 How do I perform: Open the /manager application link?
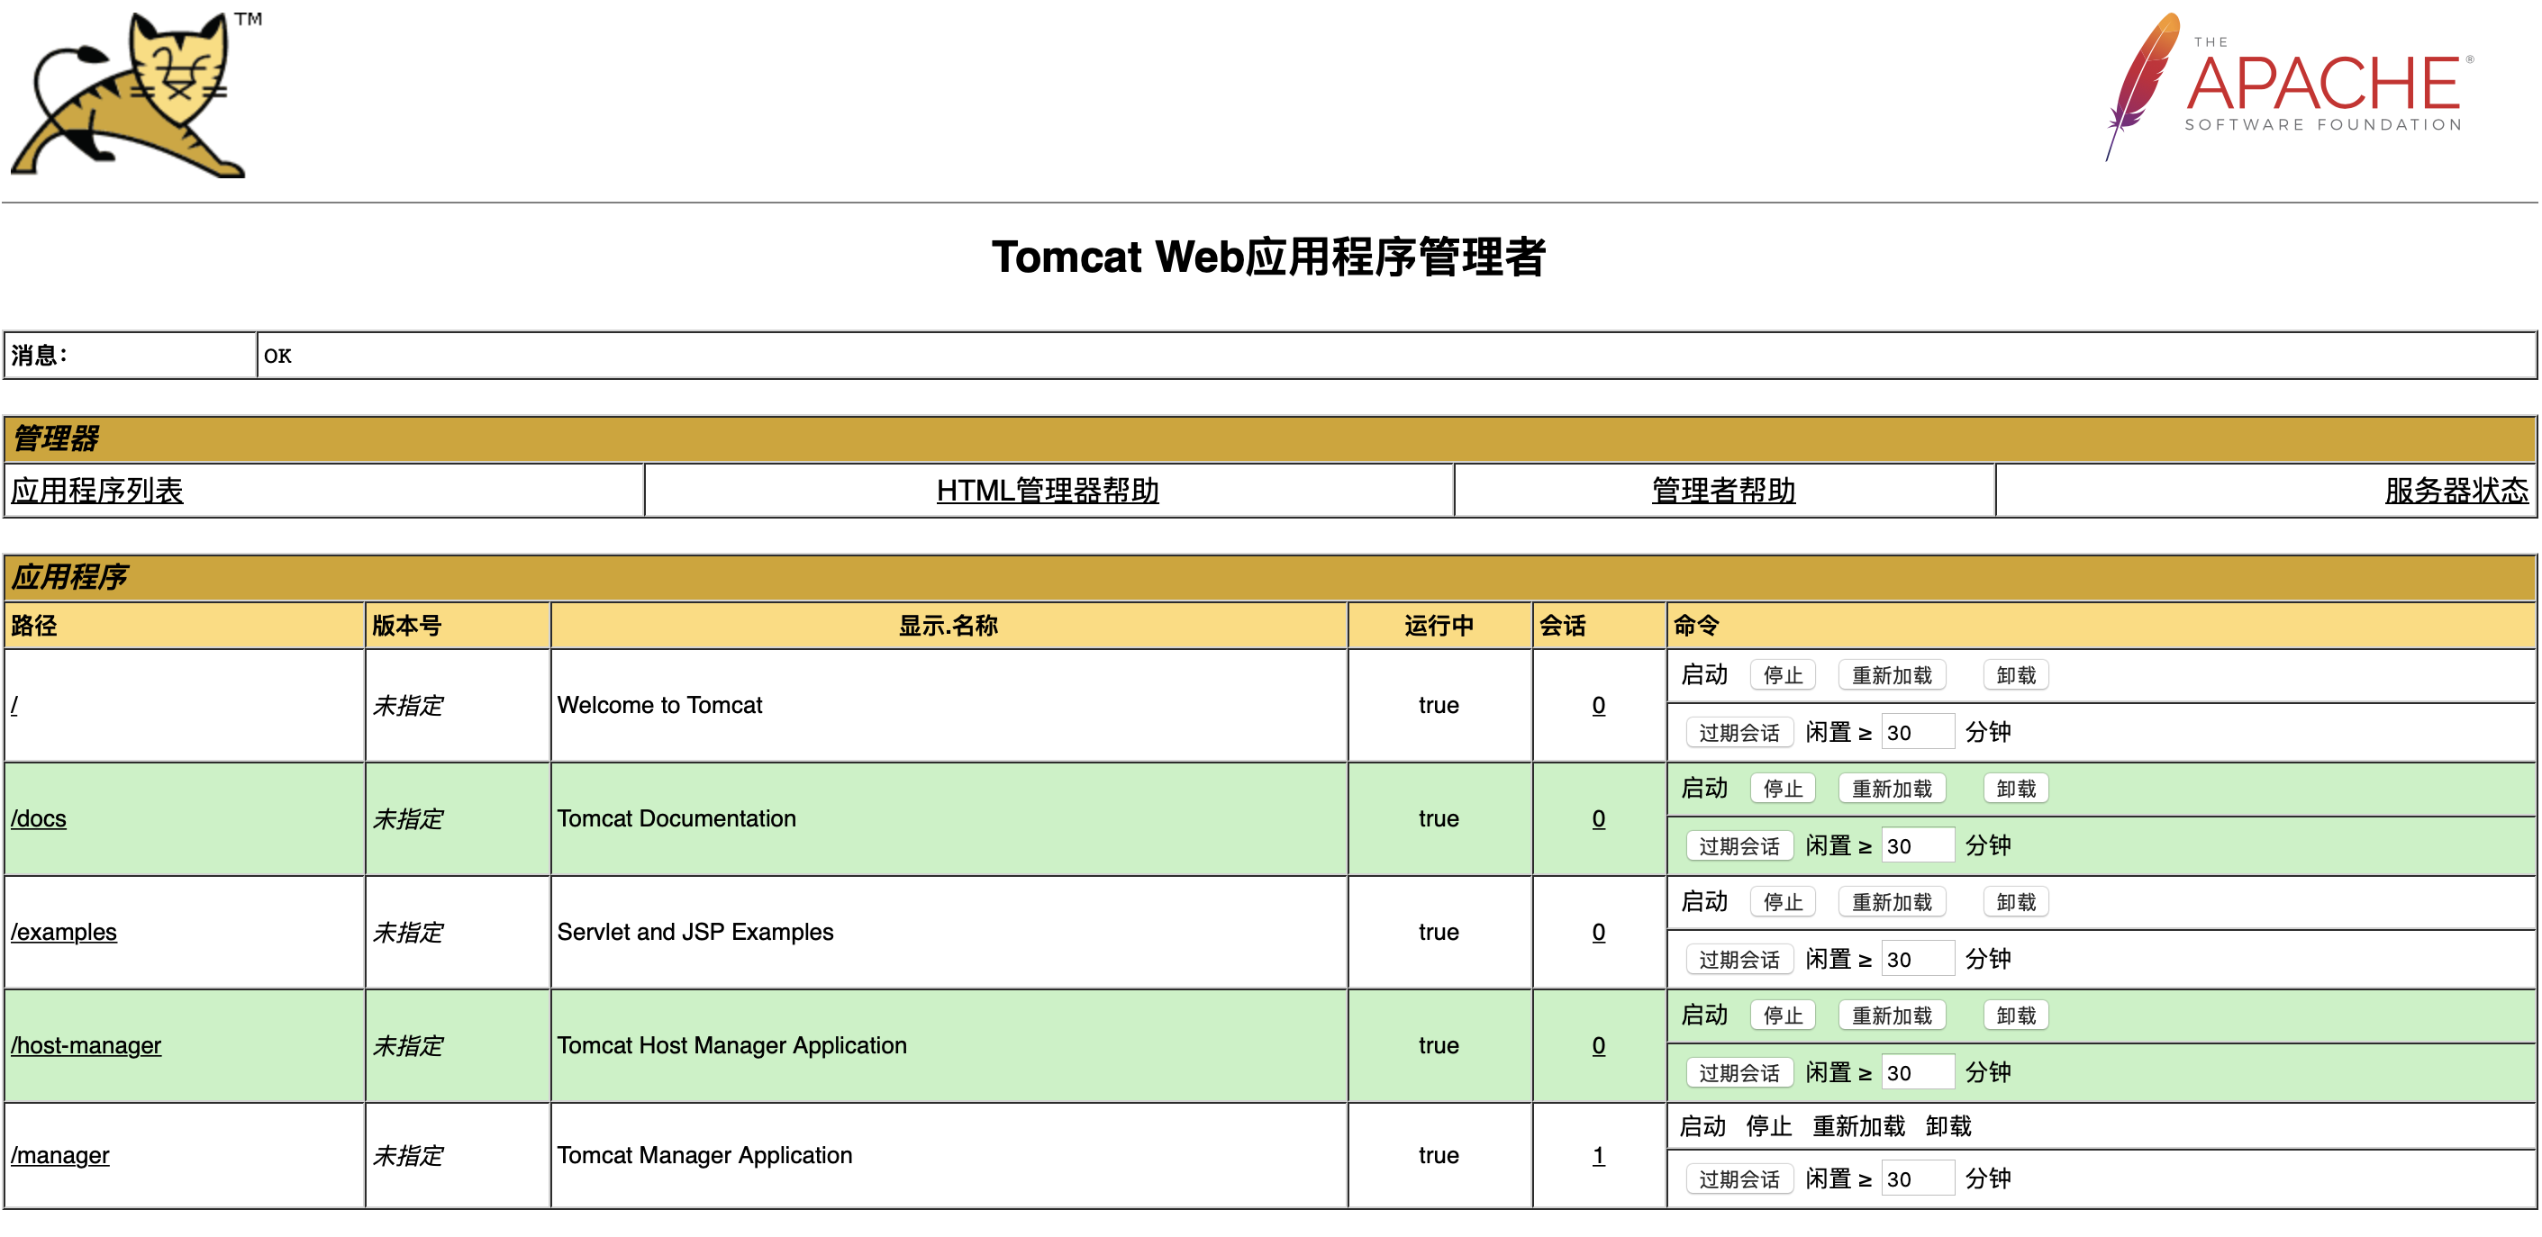coord(60,1155)
